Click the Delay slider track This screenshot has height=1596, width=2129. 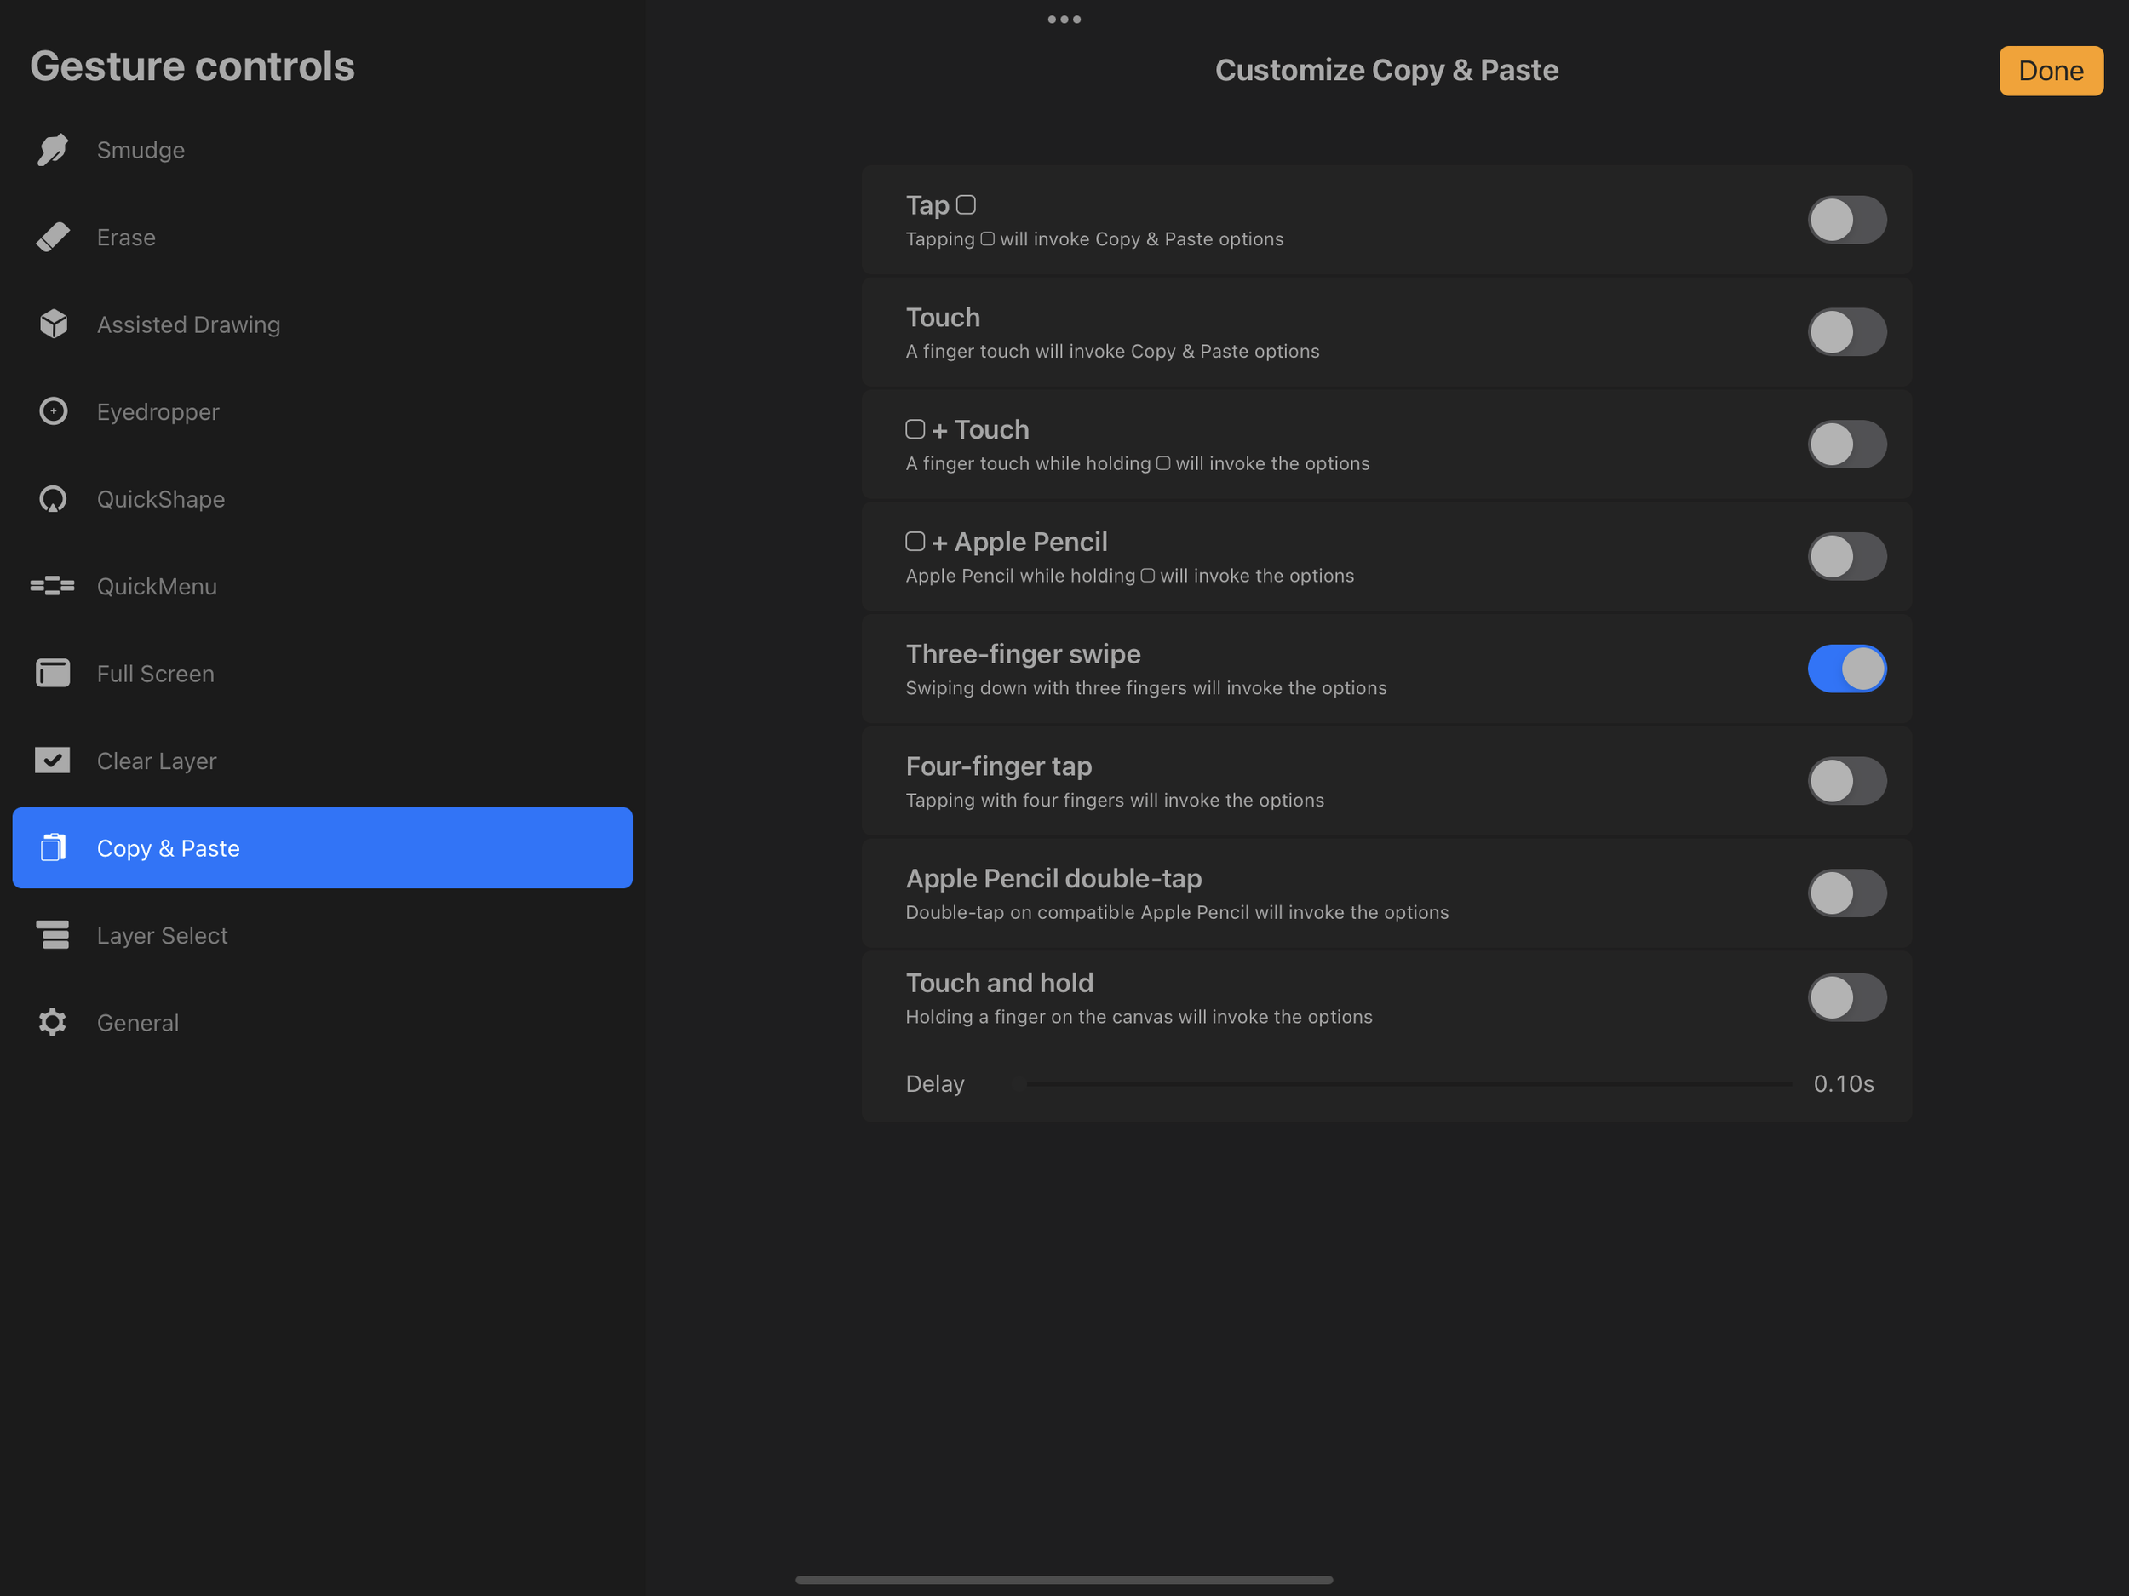(x=1408, y=1084)
